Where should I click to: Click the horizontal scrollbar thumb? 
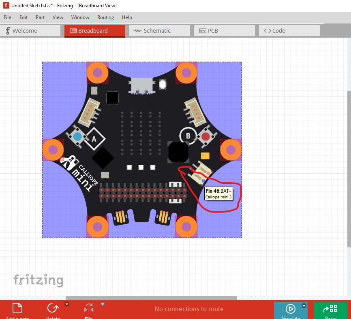click(152, 298)
